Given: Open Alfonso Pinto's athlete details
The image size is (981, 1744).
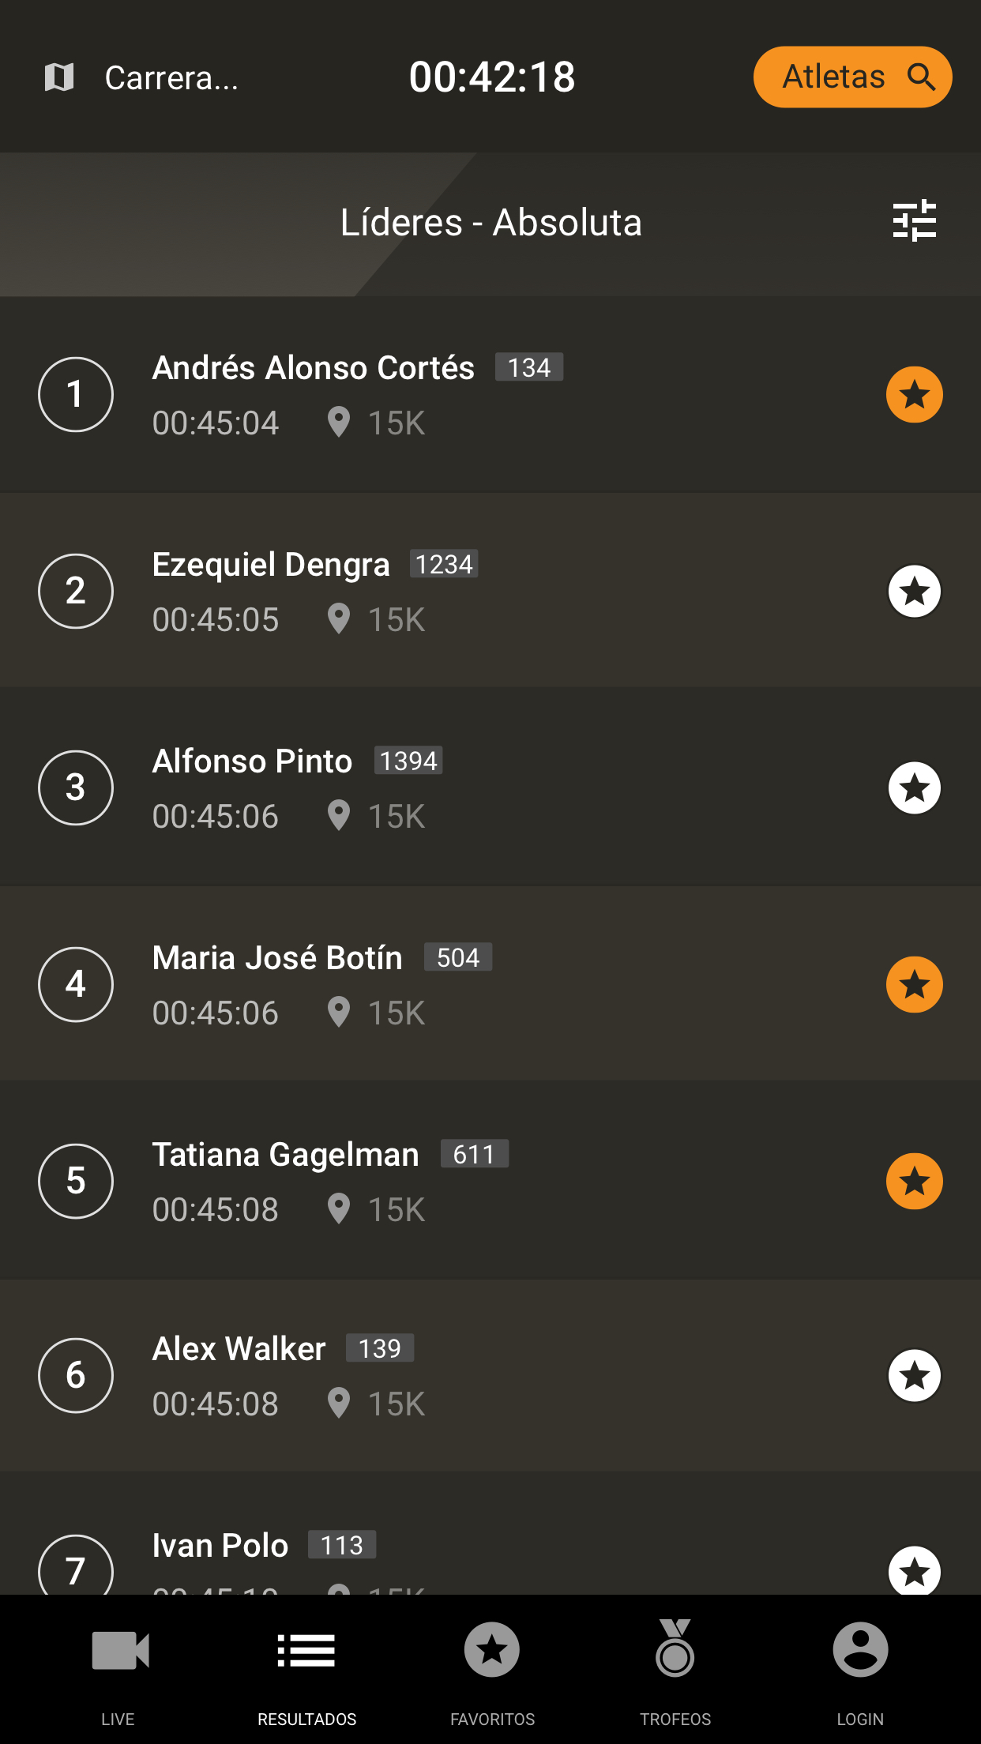Looking at the screenshot, I should pyautogui.click(x=253, y=762).
